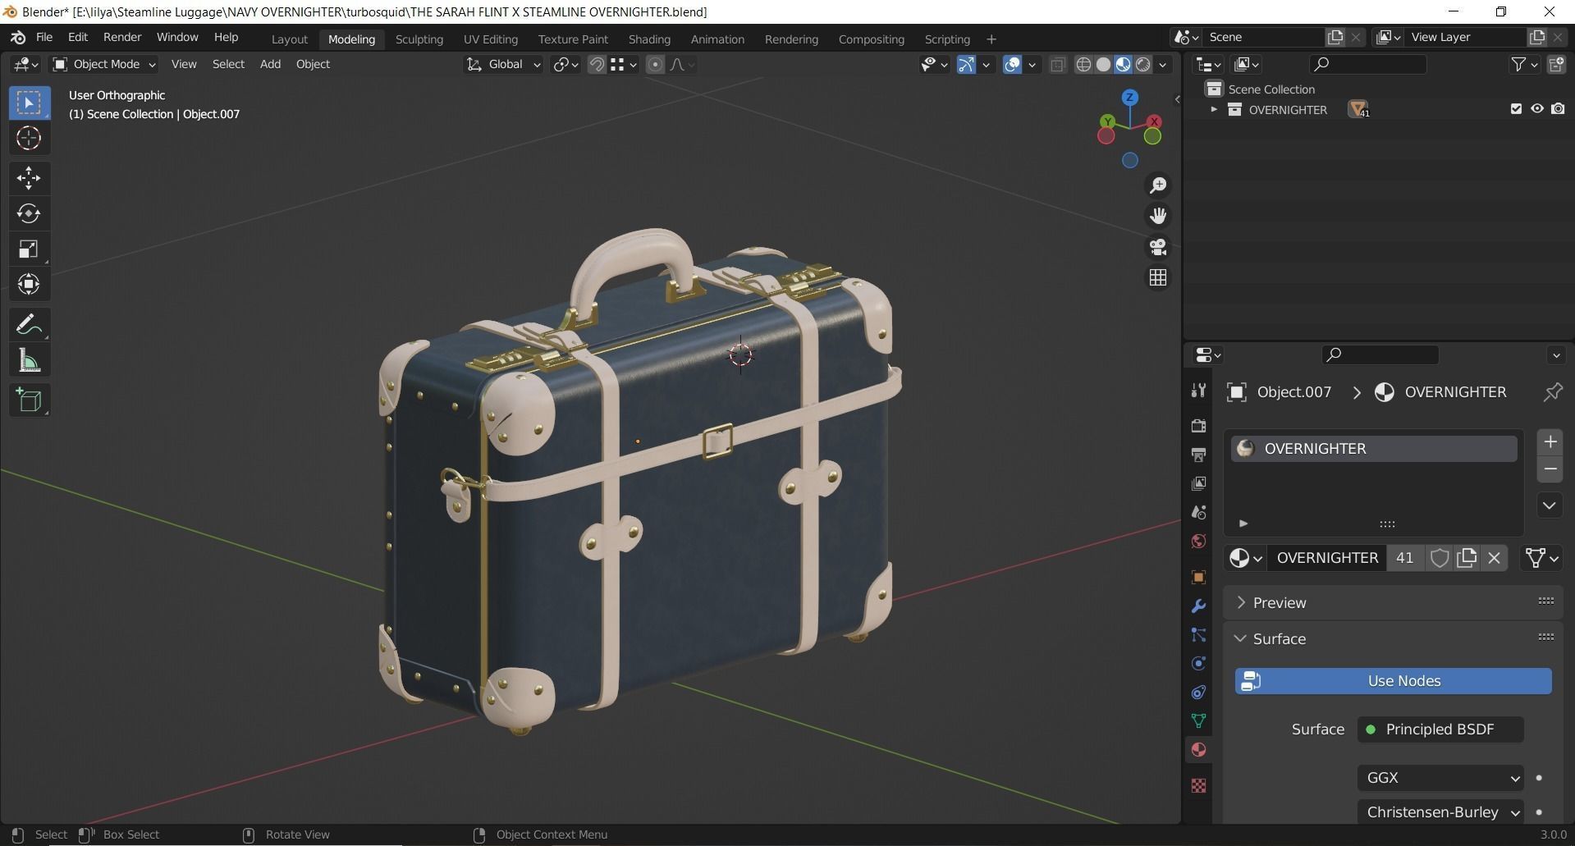
Task: Toggle snapping magnet icon
Action: 597,64
